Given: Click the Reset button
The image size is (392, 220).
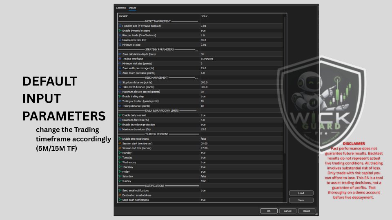Looking at the screenshot, I should [x=307, y=211].
